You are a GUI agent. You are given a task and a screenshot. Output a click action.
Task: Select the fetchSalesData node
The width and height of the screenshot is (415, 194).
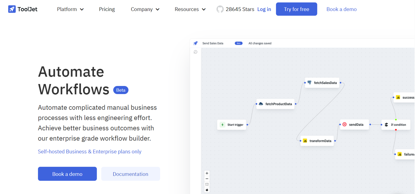point(322,82)
